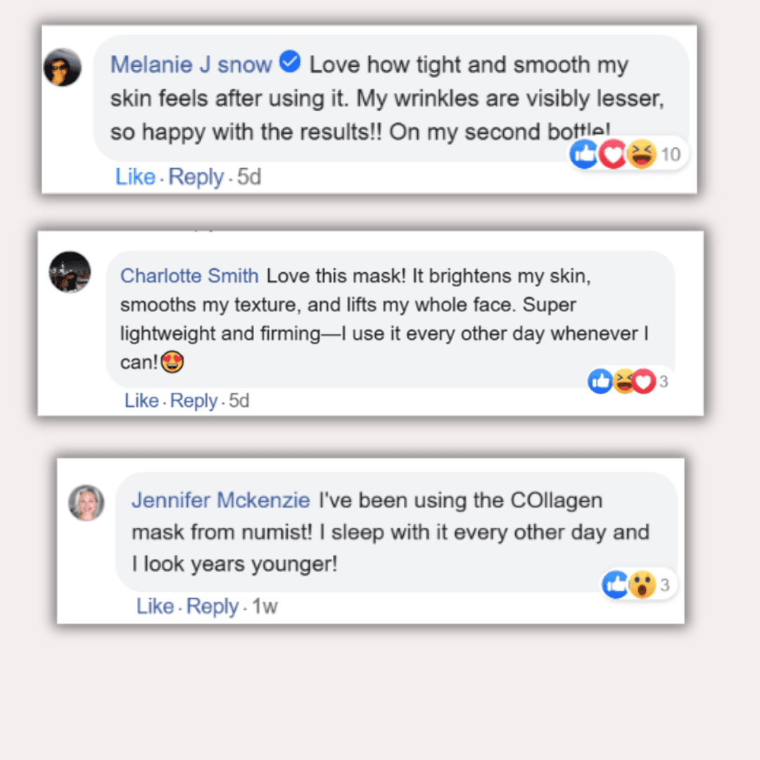760x760 pixels.
Task: Open the Melanie J snow profile name link
Action: (x=191, y=65)
